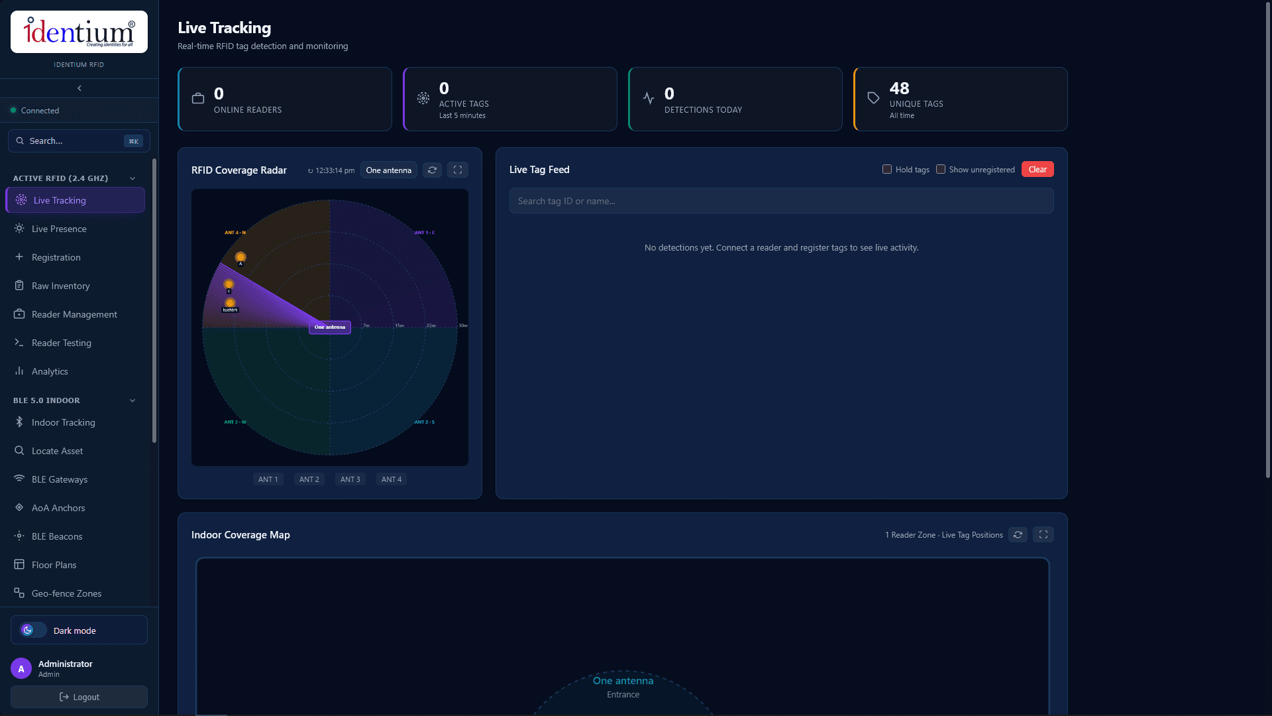Expand RFID Coverage Radar to fullscreen

pyautogui.click(x=458, y=170)
